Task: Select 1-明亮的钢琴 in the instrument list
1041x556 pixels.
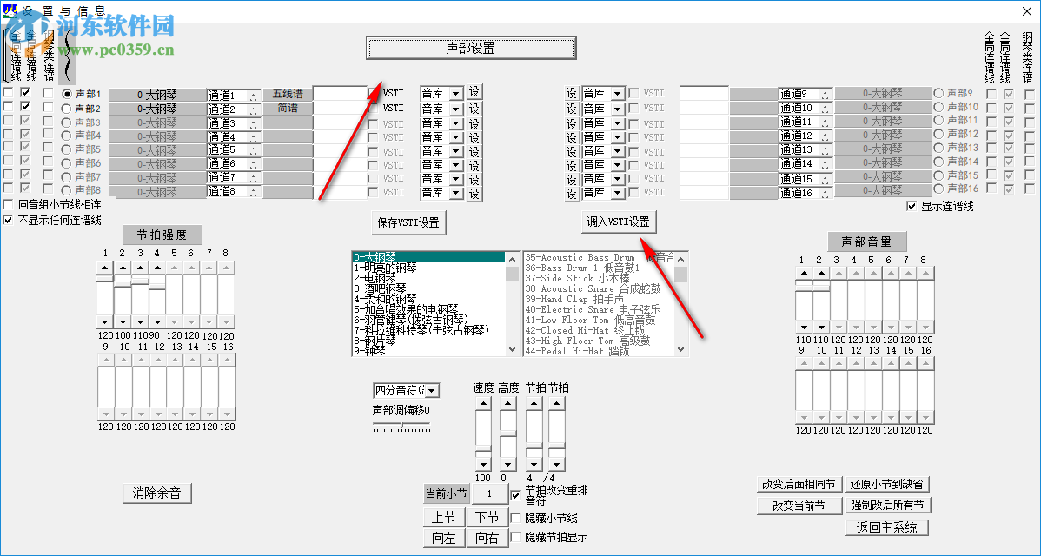Action: coord(429,268)
